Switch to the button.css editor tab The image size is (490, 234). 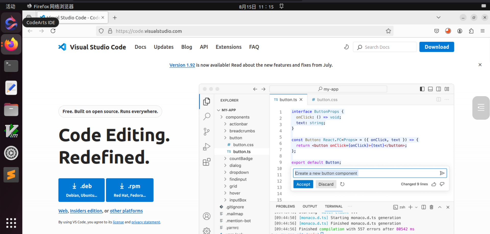[x=325, y=99]
